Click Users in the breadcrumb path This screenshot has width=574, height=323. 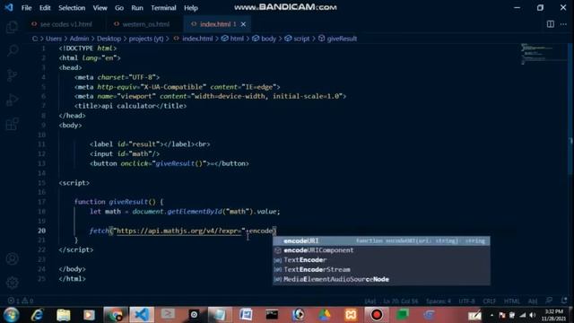[54, 39]
